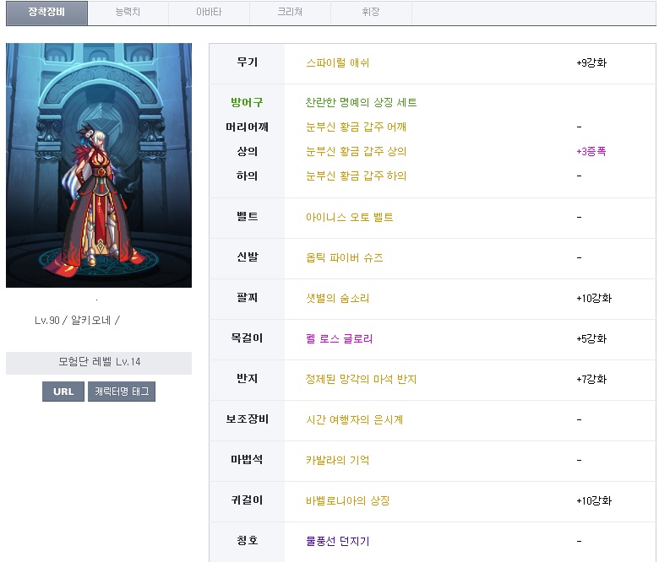The height and width of the screenshot is (562, 659).
Task: Open belt item 아이니스 오토 벨트
Action: point(349,217)
